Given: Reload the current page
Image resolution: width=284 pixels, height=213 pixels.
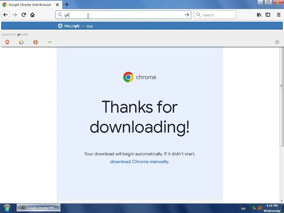Looking at the screenshot, I should (x=24, y=15).
